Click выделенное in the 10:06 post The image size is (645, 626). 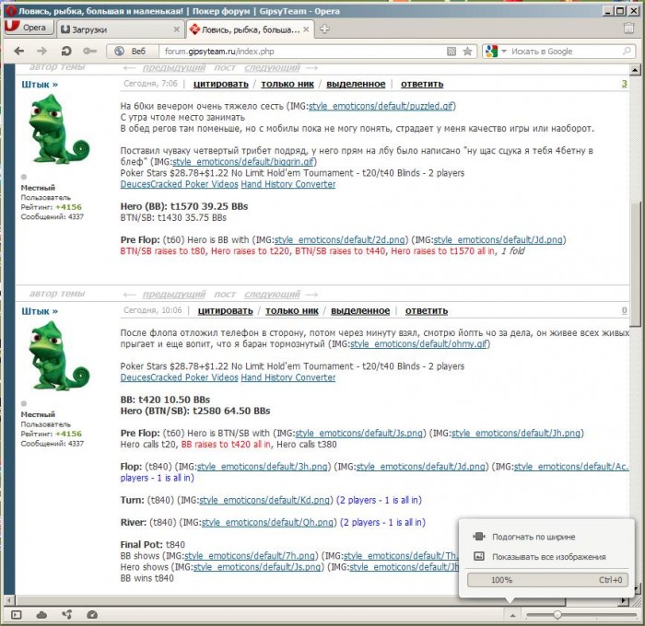click(360, 311)
